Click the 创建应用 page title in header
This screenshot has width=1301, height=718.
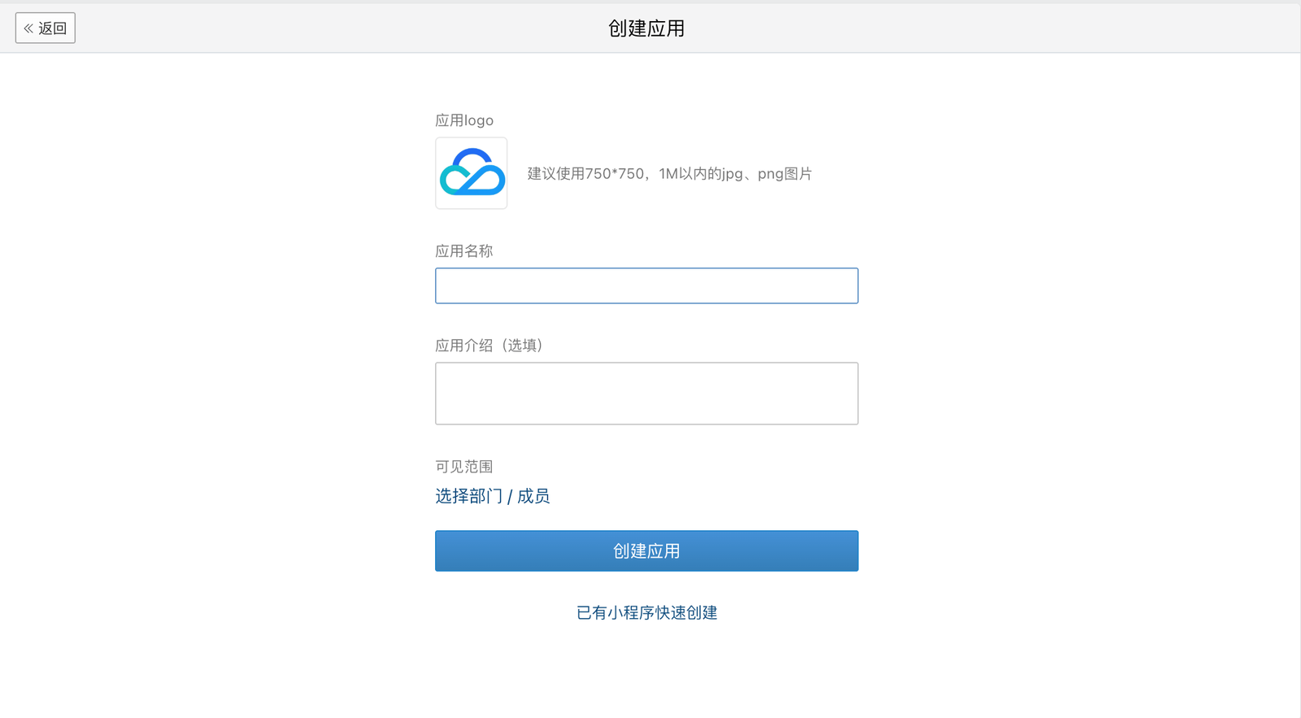(x=646, y=28)
